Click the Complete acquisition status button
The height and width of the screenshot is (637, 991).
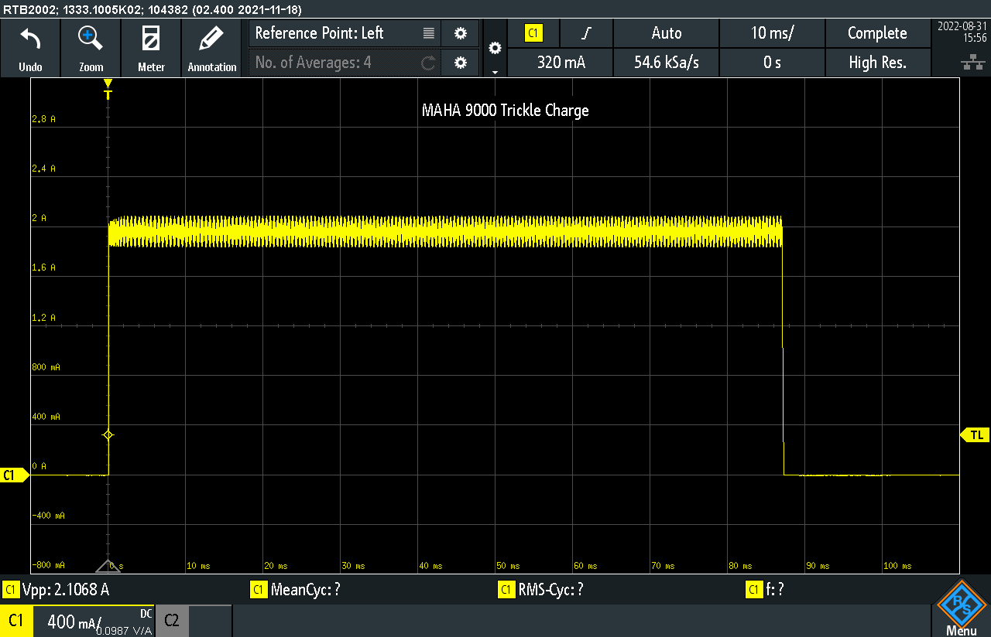[x=877, y=33]
